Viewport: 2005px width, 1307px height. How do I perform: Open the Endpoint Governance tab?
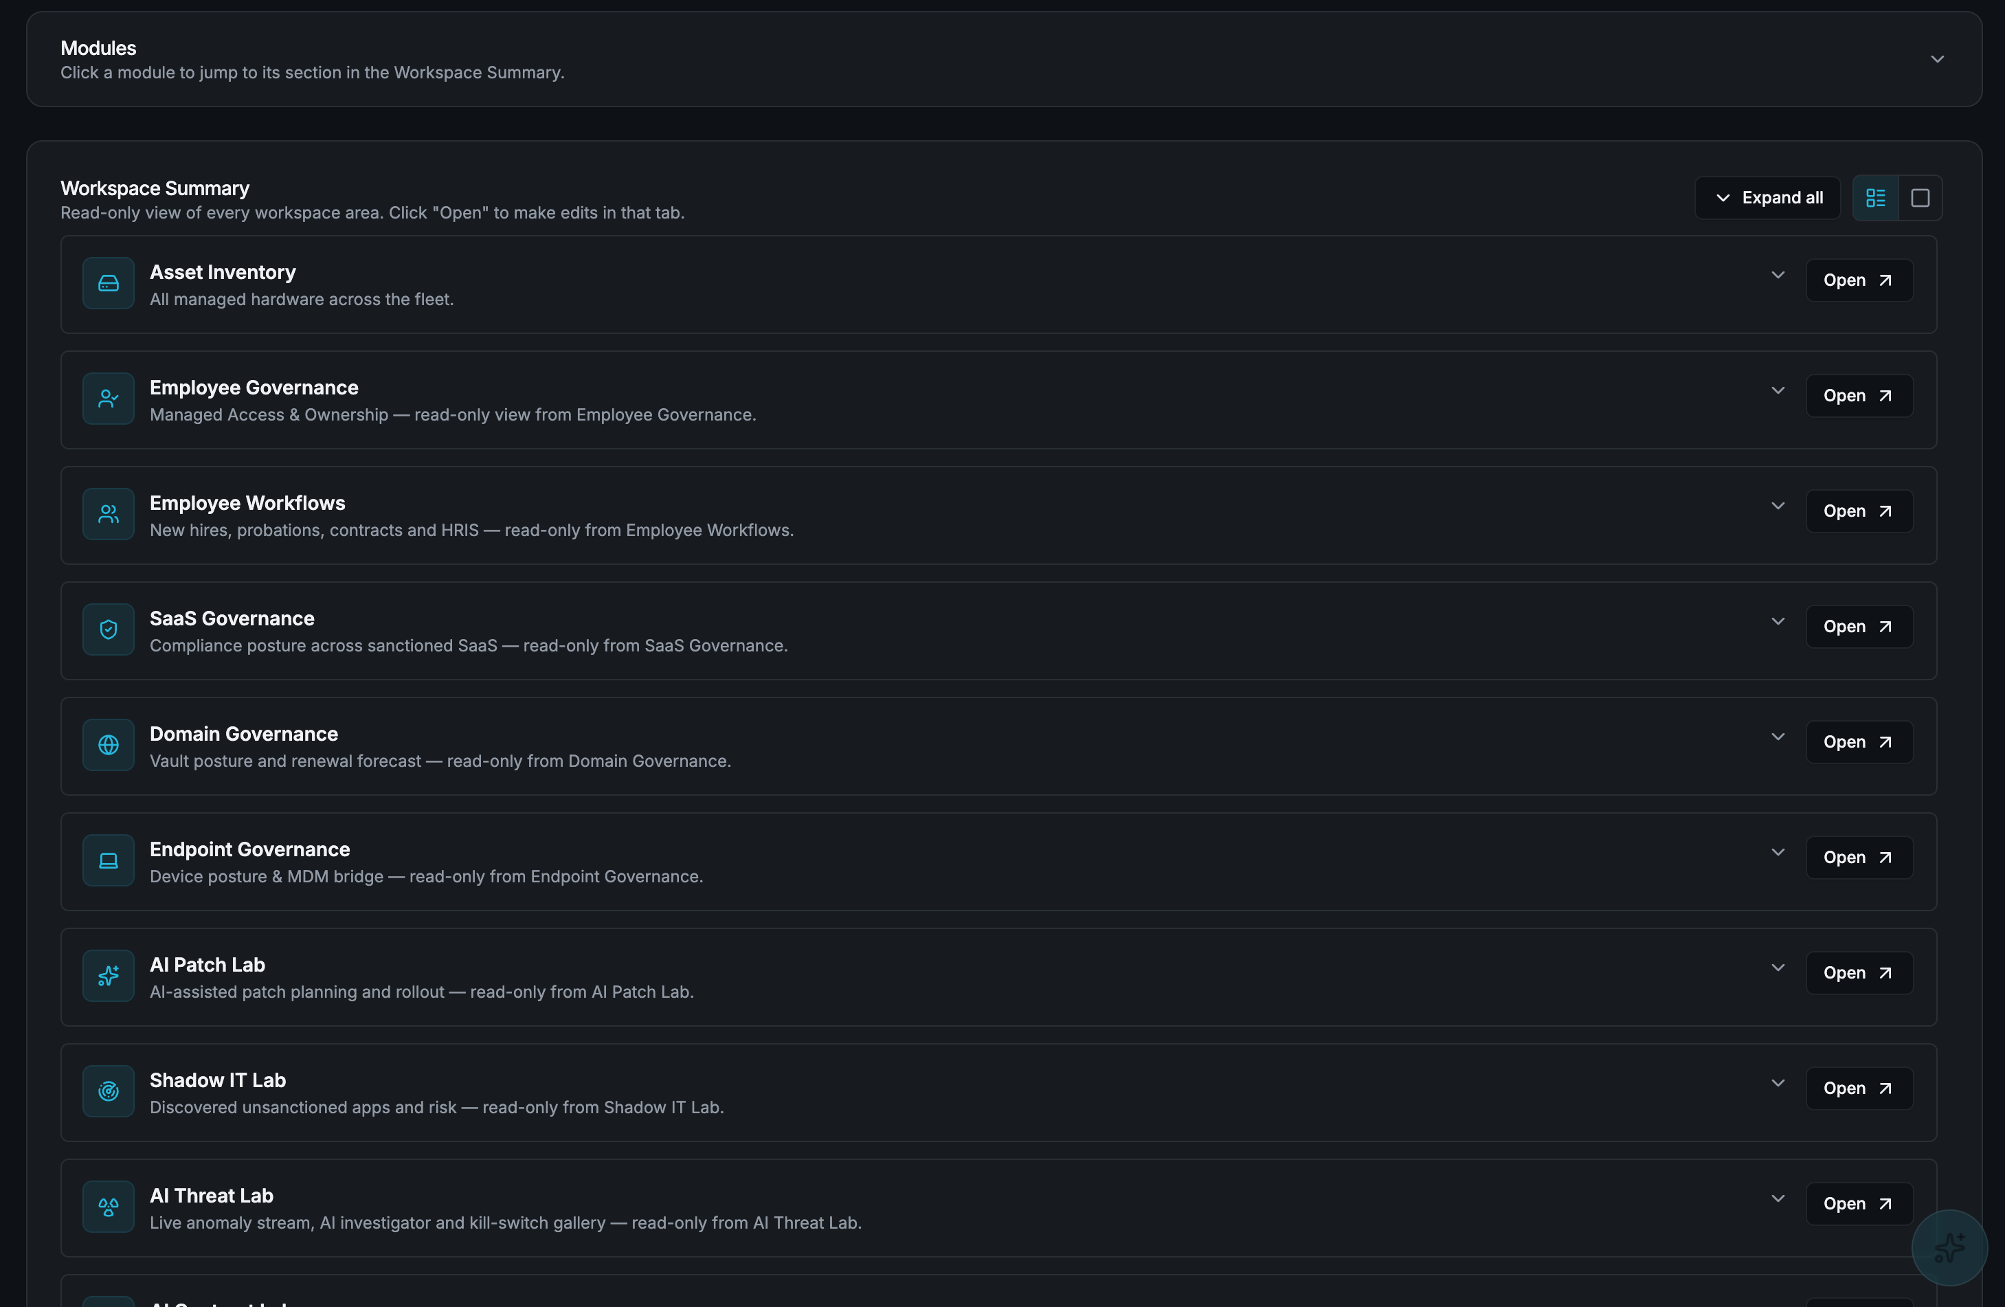(x=1859, y=857)
